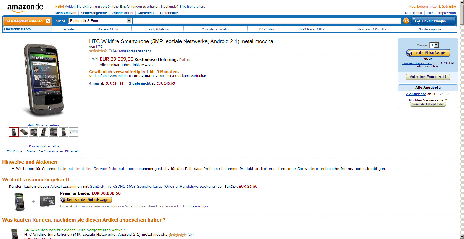
Task: Open the 4 neu offers link
Action: (x=94, y=83)
